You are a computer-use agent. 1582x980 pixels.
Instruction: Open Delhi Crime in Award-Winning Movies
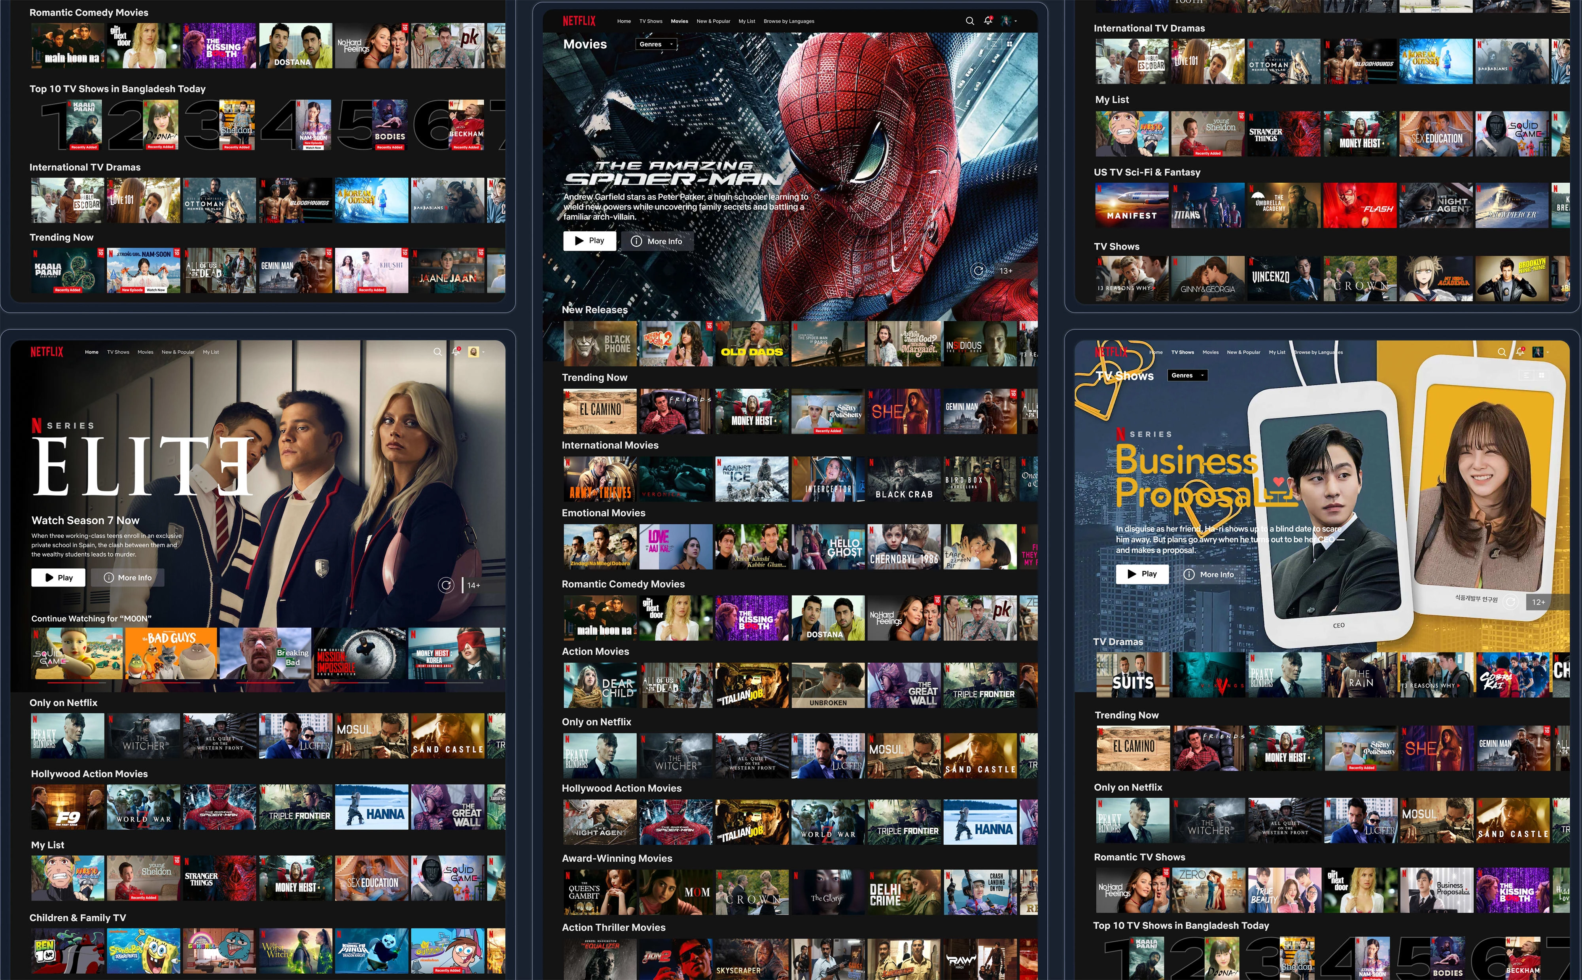point(904,893)
